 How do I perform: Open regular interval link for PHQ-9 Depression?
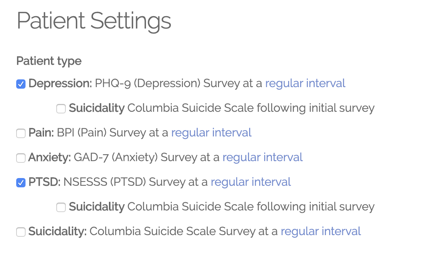[305, 84]
